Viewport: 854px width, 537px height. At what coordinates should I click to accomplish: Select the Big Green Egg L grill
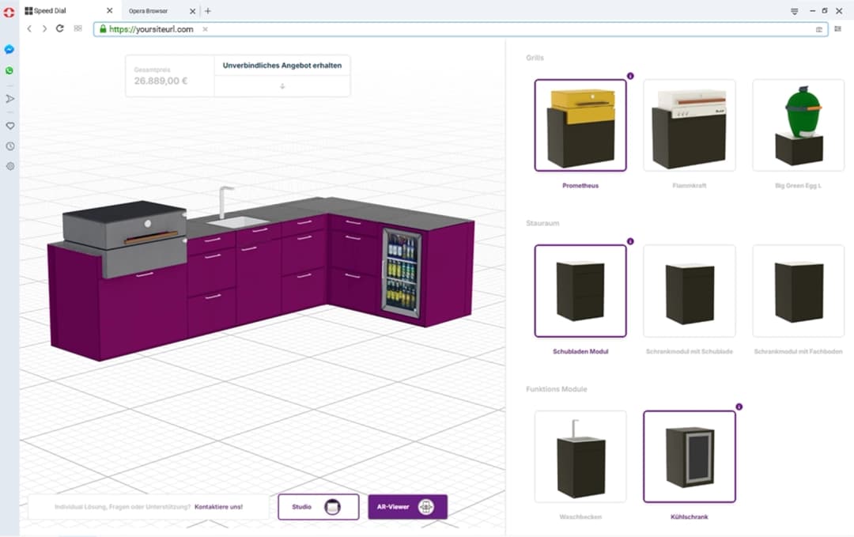pyautogui.click(x=798, y=124)
